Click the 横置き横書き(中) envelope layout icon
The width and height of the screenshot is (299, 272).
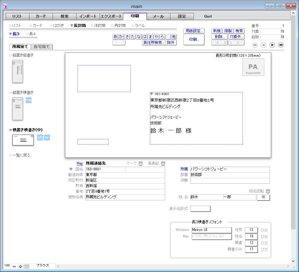23,140
